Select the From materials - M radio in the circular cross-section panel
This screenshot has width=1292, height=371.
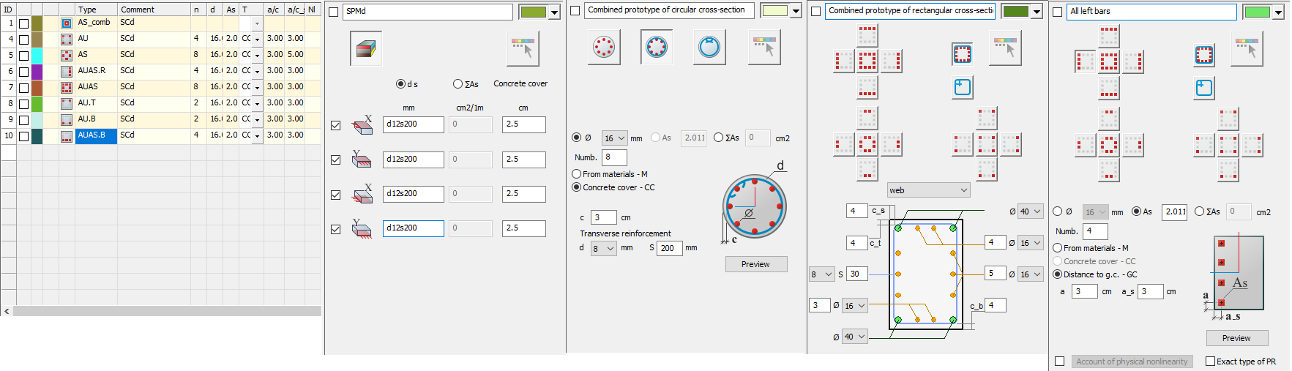[x=577, y=174]
